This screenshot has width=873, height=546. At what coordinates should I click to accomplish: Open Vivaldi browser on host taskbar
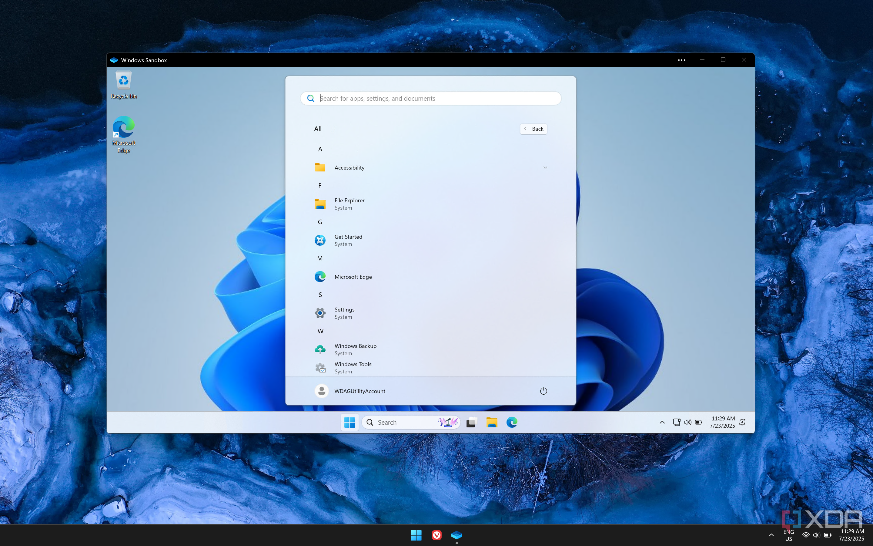436,535
